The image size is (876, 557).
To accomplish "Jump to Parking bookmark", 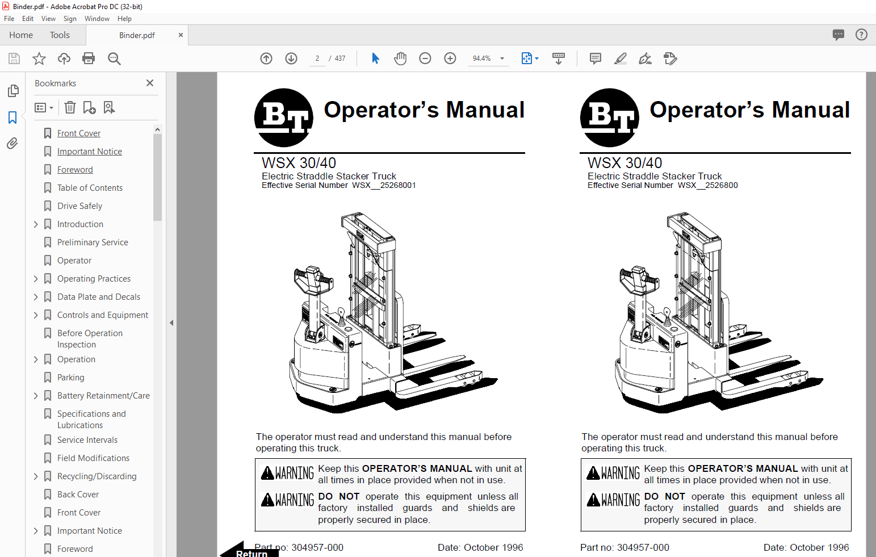I will 70,378.
